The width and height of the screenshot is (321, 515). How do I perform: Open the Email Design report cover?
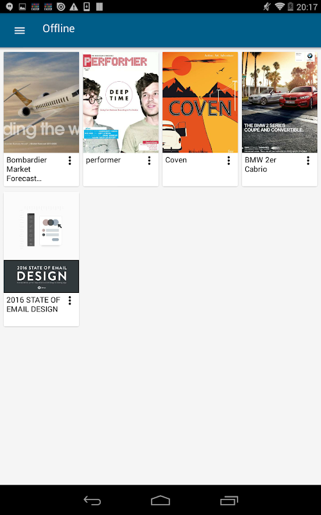41,243
